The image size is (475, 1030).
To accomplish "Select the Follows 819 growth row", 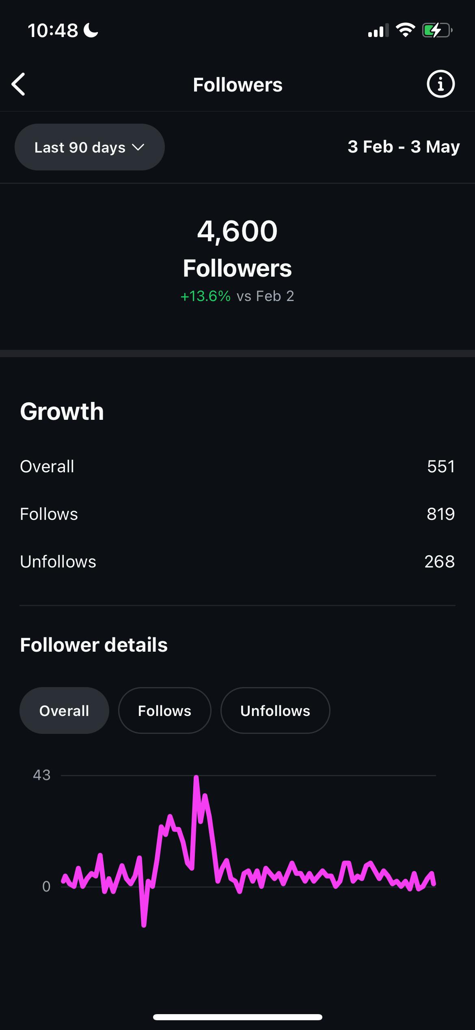I will tap(237, 514).
